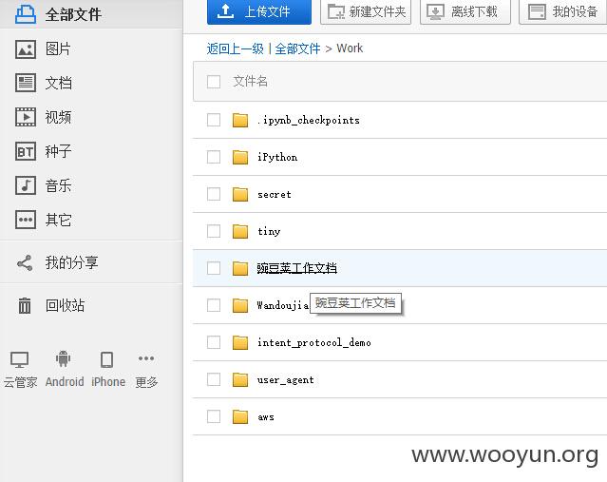This screenshot has width=607, height=482.
Task: Click the 图片 picture icon
Action: click(26, 49)
